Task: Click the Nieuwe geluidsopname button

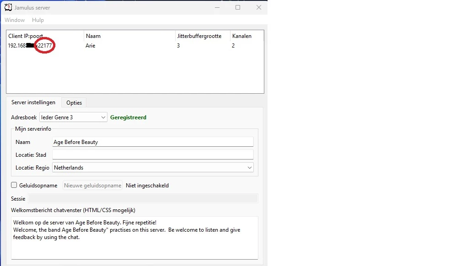Action: click(x=92, y=186)
